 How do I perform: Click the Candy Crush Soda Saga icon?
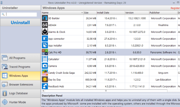pyautogui.click(x=45, y=73)
